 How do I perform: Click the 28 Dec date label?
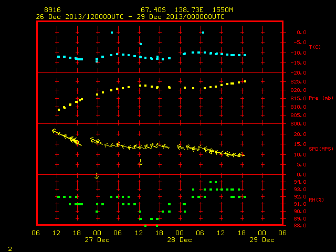(180, 240)
